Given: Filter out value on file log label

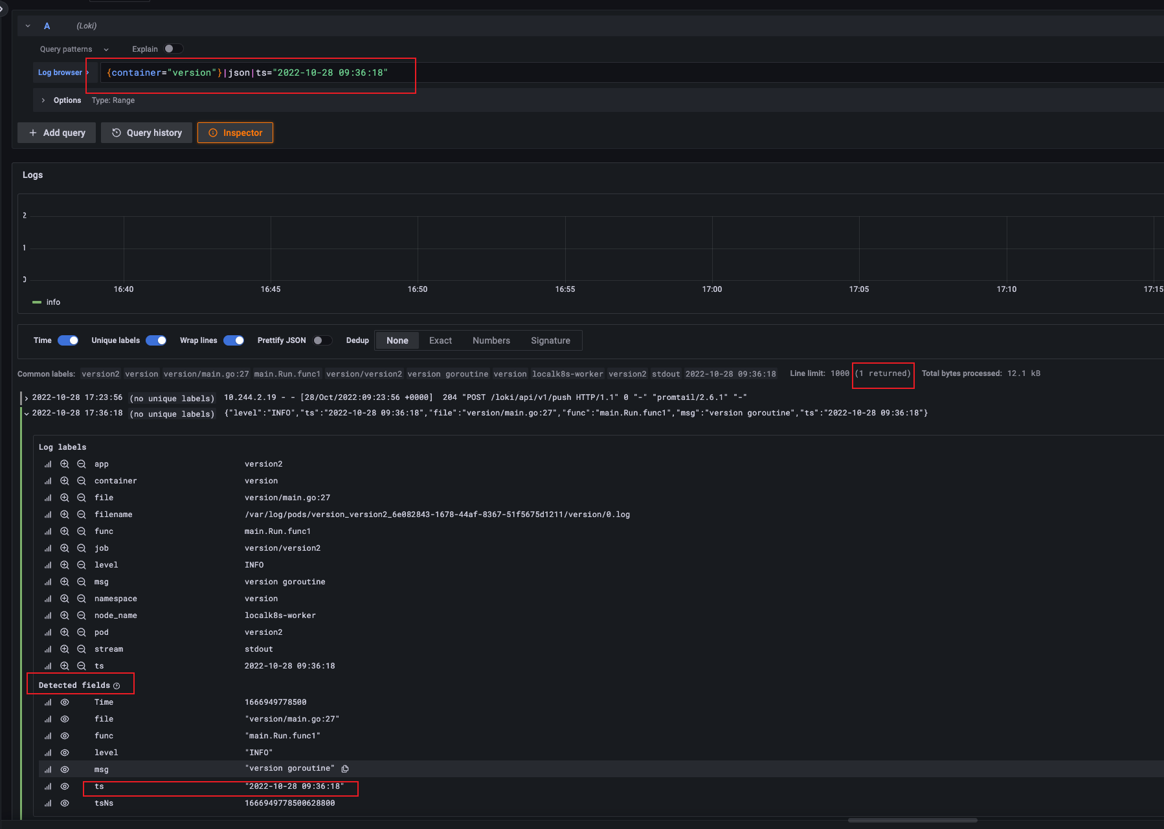Looking at the screenshot, I should (x=82, y=498).
